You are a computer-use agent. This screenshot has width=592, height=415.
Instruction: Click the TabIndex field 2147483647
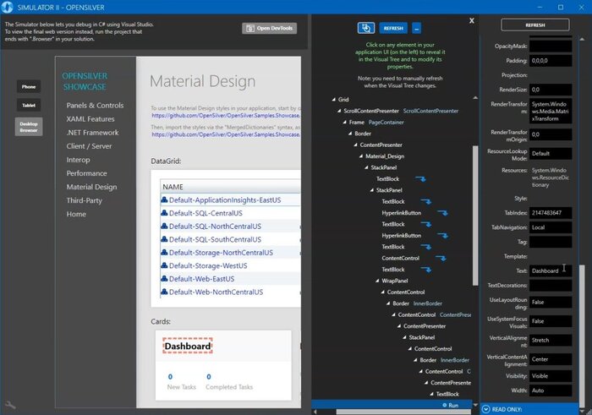point(551,213)
